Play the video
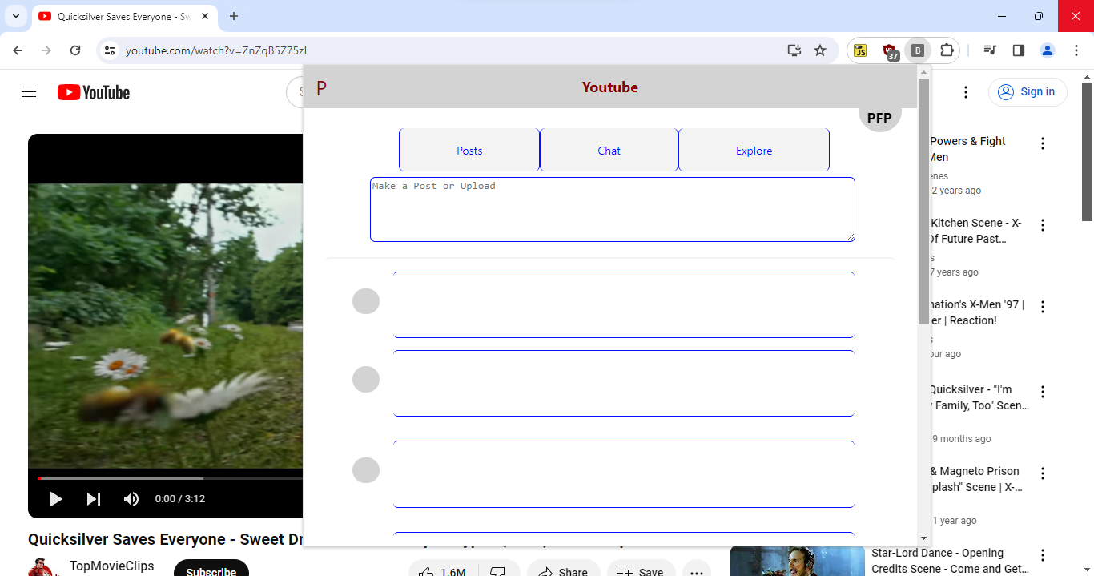 [56, 499]
